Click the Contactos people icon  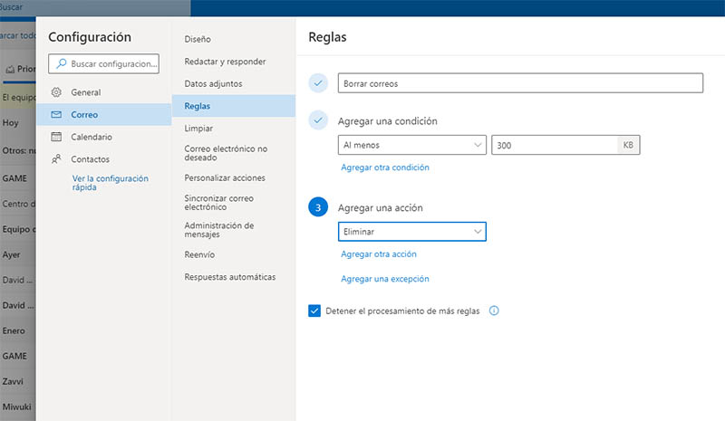(56, 159)
